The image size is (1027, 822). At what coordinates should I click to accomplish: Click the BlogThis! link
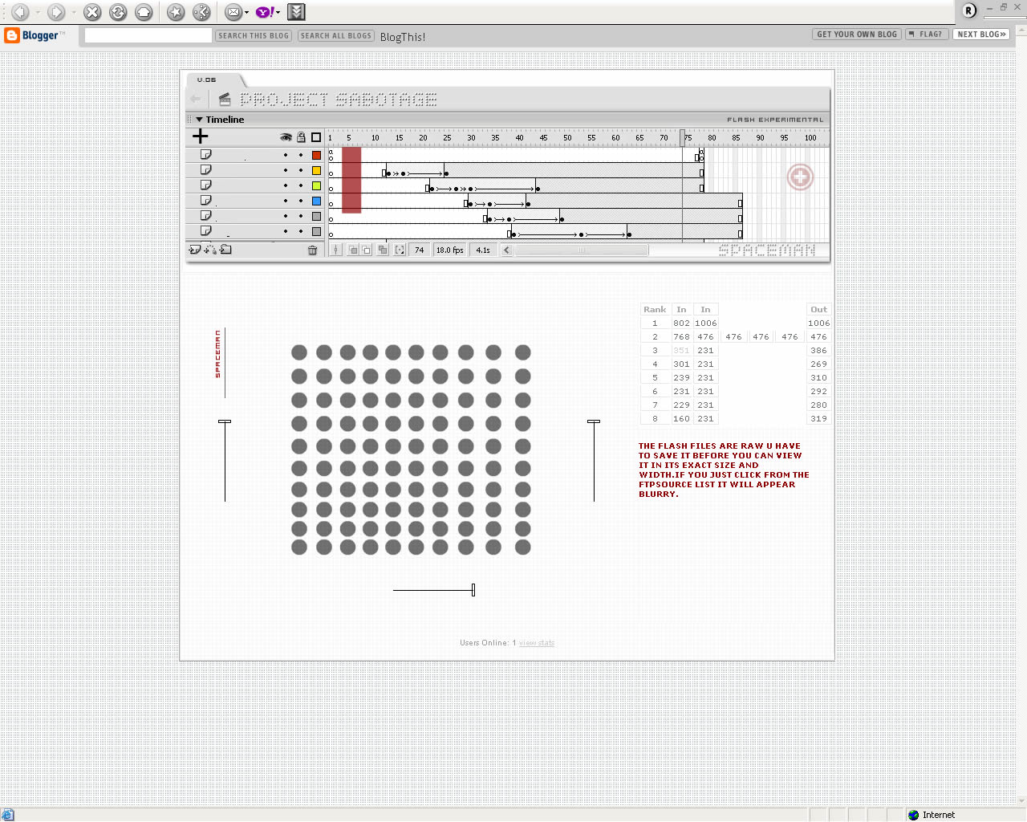point(403,37)
